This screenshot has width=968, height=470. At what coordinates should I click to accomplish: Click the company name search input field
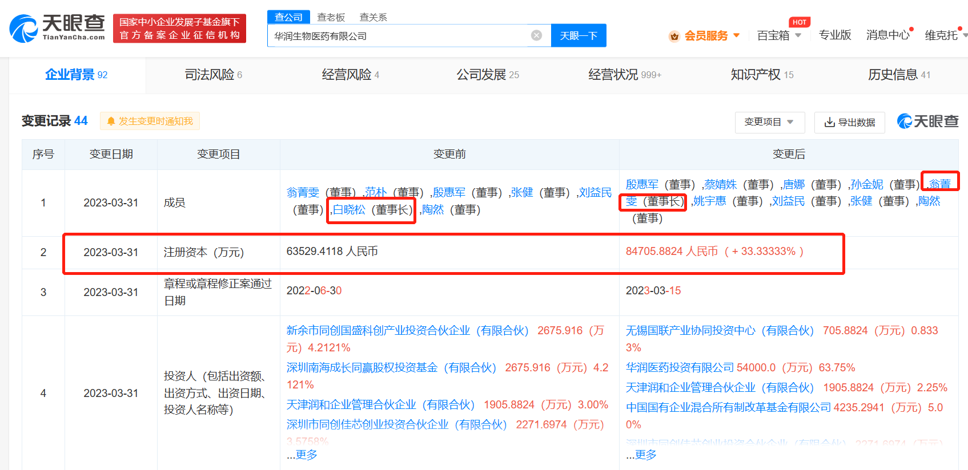(400, 36)
